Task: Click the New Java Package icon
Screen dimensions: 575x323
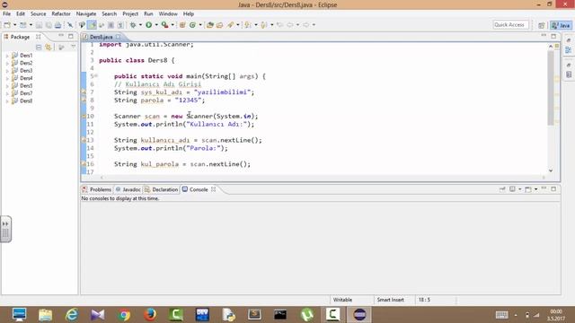Action: [182, 25]
